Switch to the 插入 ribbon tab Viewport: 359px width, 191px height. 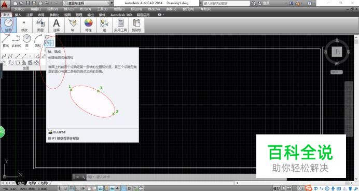coord(18,15)
